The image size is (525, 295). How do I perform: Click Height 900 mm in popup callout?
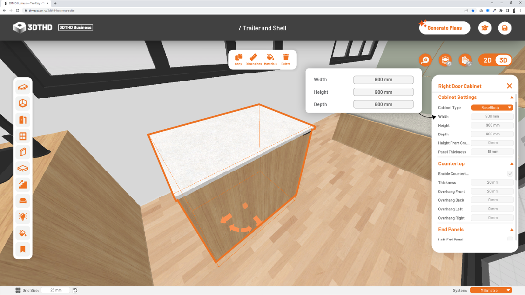coord(383,92)
